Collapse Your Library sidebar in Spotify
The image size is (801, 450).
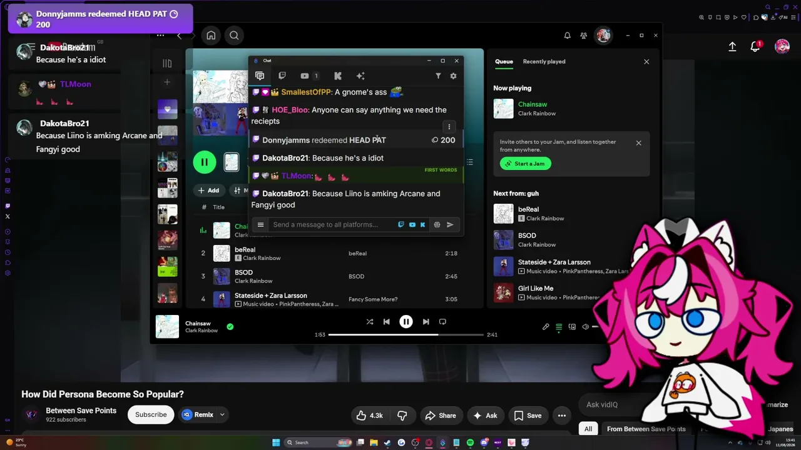[167, 63]
